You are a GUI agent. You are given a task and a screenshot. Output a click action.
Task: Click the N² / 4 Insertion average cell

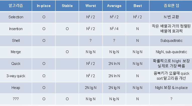pyautogui.click(x=114, y=29)
